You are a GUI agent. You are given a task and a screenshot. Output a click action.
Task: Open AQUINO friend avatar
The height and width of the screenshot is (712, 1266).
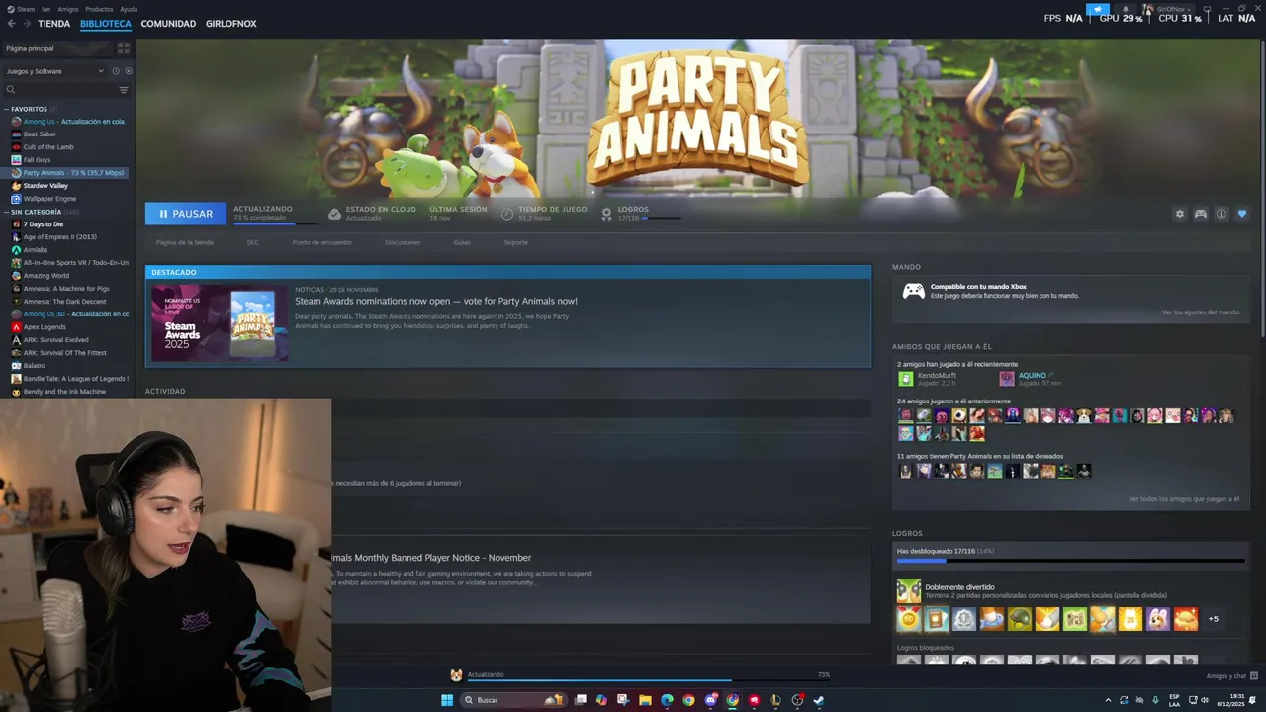1007,379
